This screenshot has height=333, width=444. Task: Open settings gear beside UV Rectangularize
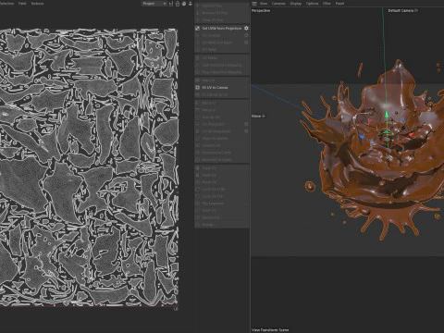coord(246,131)
